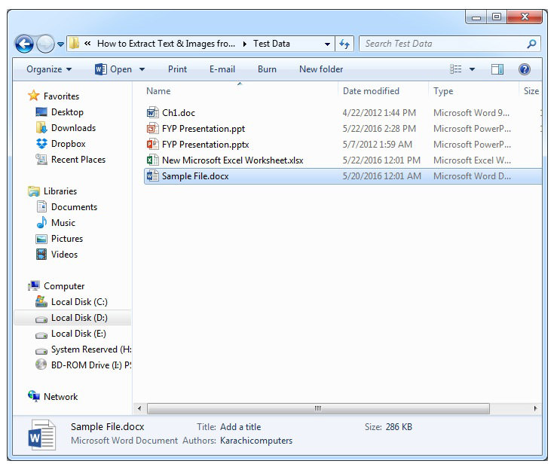Image resolution: width=560 pixels, height=473 pixels.
Task: Open Local Disk (E:)
Action: pos(78,334)
